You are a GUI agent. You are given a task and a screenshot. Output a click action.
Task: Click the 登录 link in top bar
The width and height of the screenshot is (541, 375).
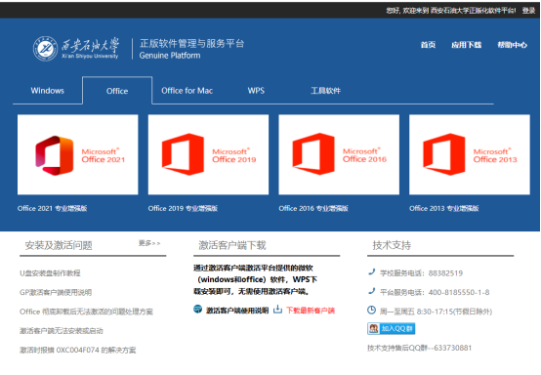[x=528, y=11]
